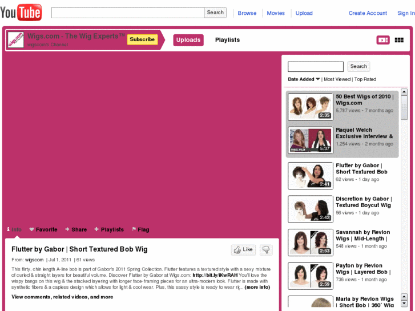Click Create Account link
Viewport: 415px width, 311px height.
click(x=368, y=13)
